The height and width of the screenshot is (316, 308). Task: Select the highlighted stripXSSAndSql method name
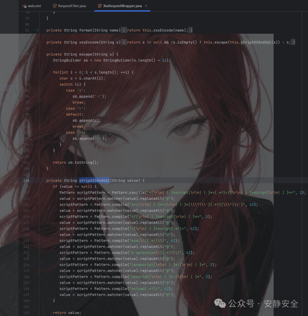[x=94, y=180]
